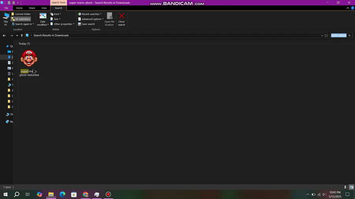Open the Recent locations dropdown arrow

[x=17, y=35]
